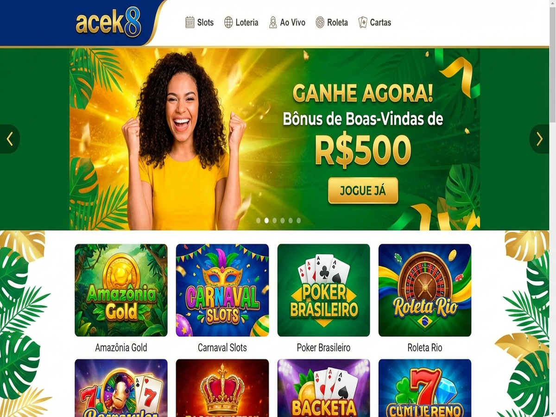Open the Backeta card game tile
The height and width of the screenshot is (417, 556).
click(323, 388)
